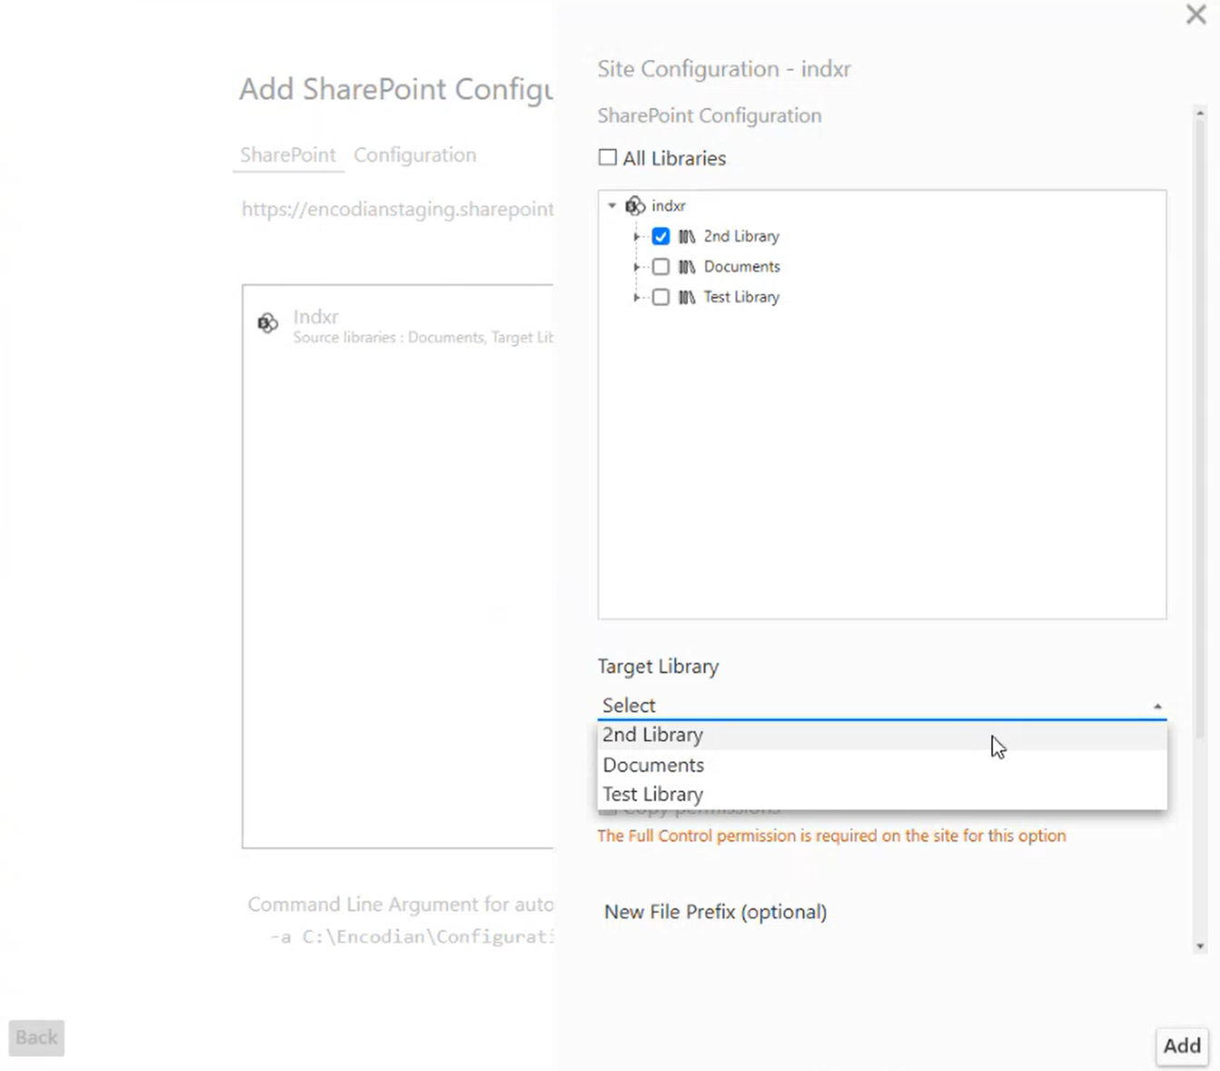1220x1071 pixels.
Task: Close the Target Library Select dropdown
Action: point(1157,706)
